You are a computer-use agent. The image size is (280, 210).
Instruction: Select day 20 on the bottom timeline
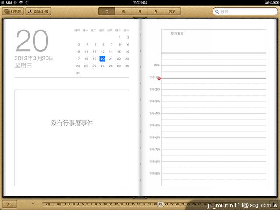[x=161, y=204]
